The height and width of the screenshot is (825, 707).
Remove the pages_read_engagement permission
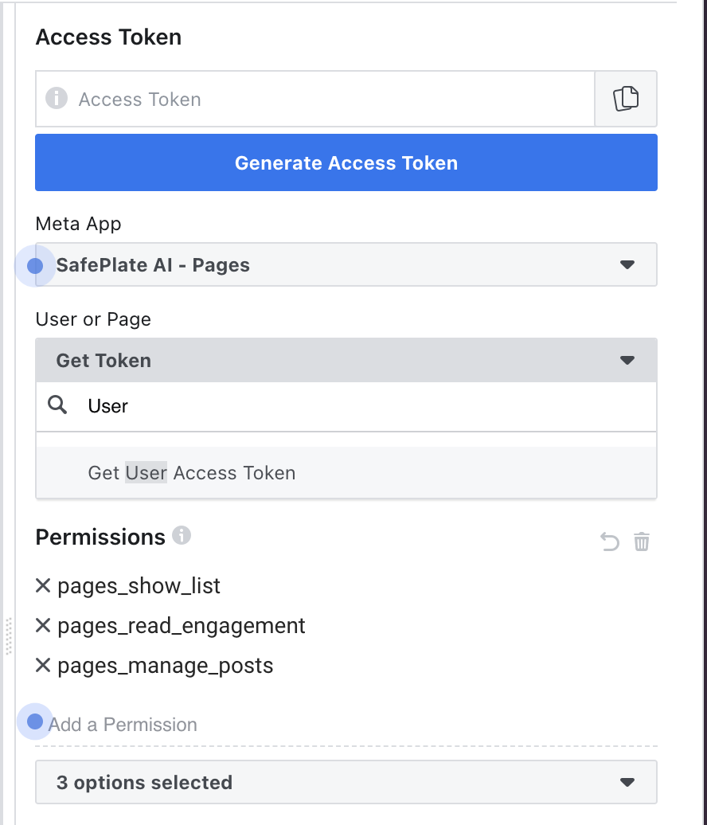pyautogui.click(x=42, y=625)
